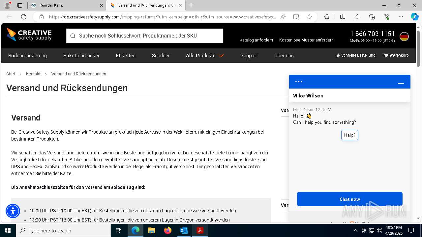Image resolution: width=422 pixels, height=237 pixels.
Task: Click the Start breadcrumb link
Action: point(11,74)
